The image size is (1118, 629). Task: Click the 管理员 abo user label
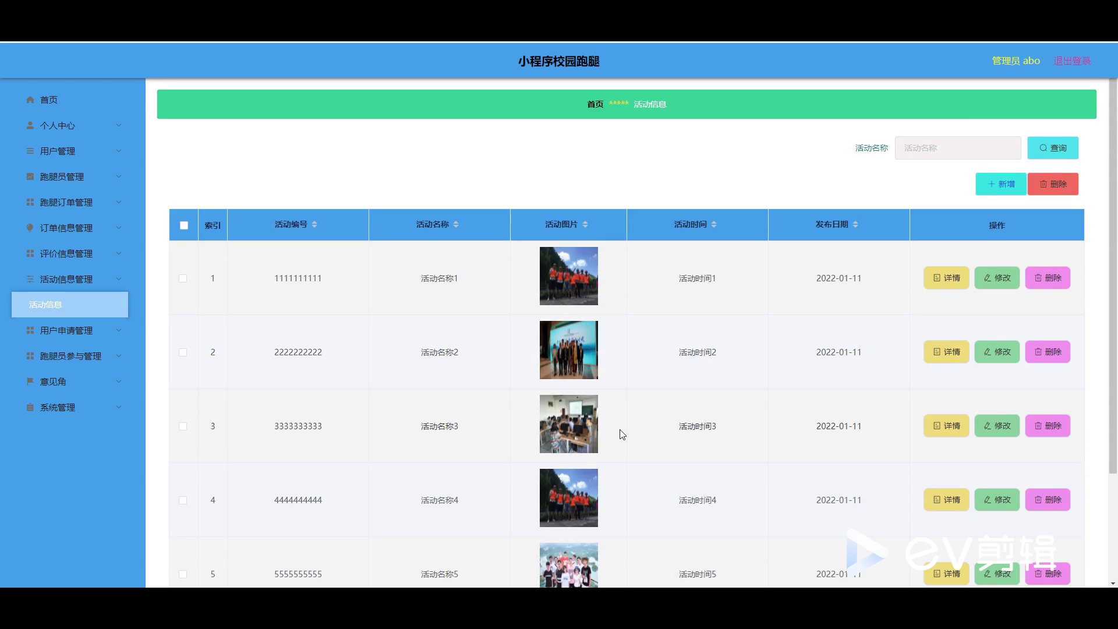tap(1016, 61)
